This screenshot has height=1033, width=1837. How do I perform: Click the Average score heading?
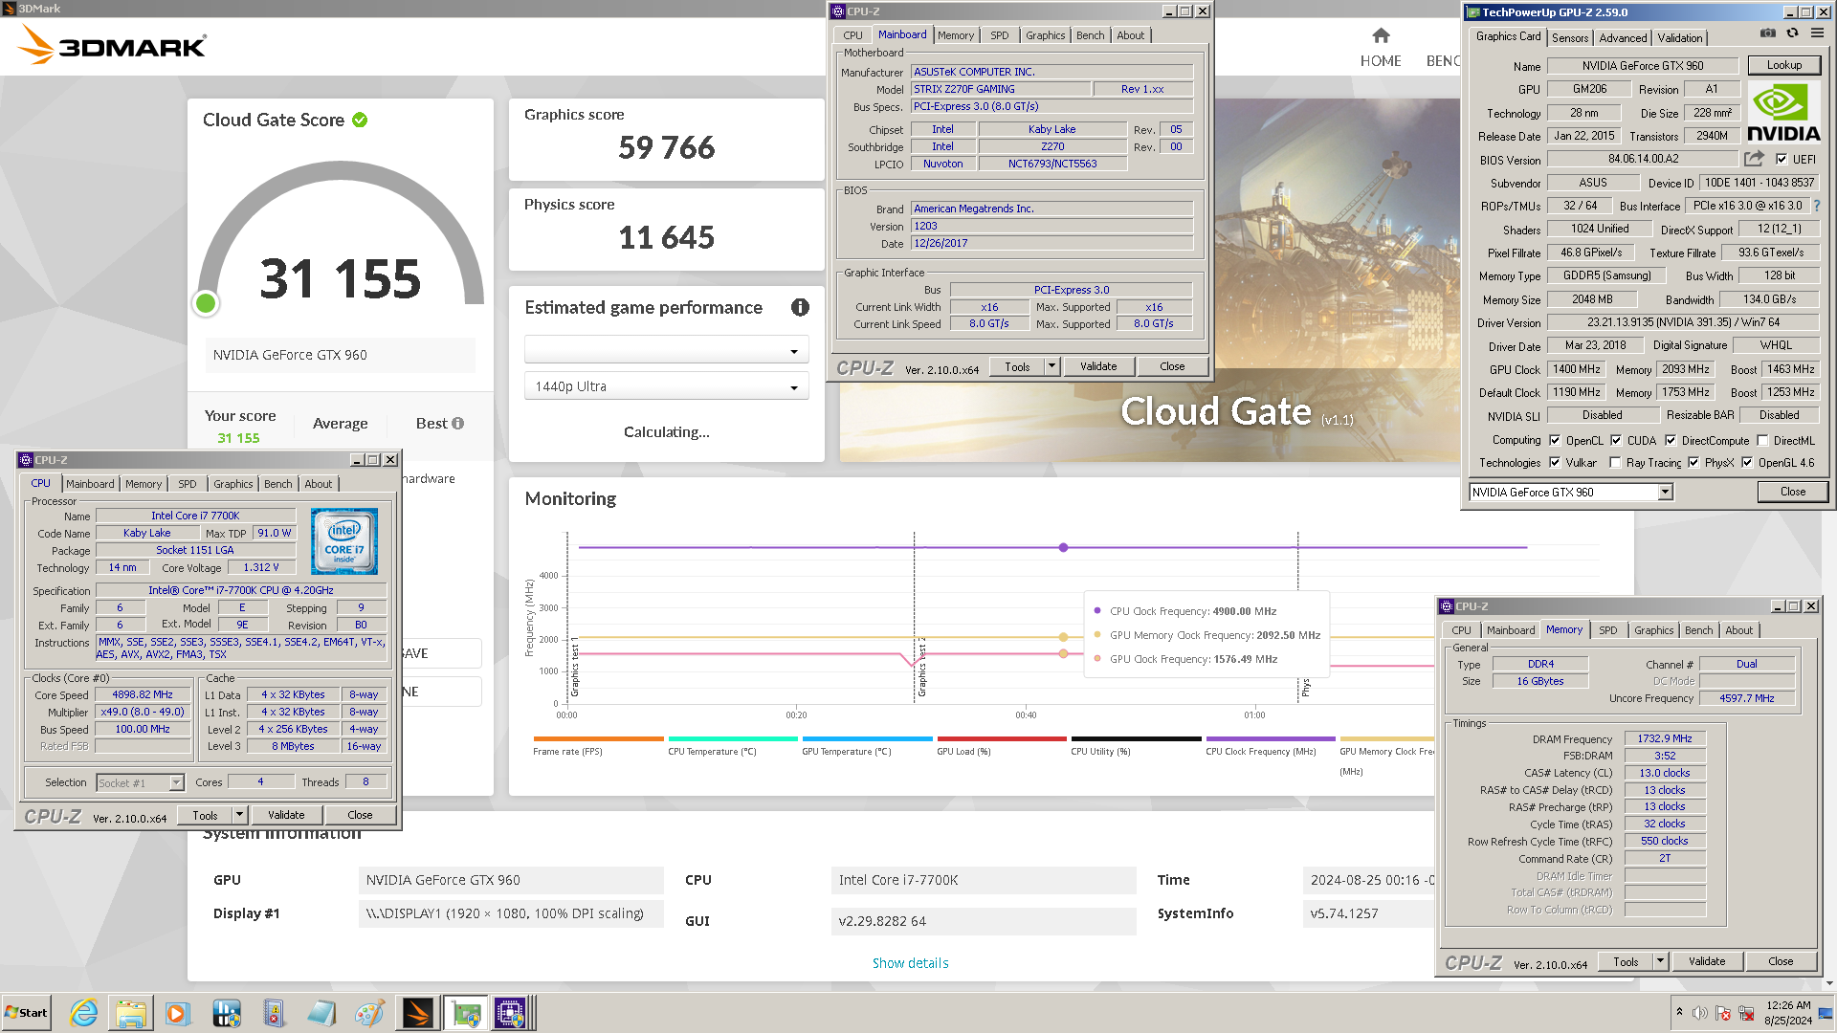click(340, 424)
